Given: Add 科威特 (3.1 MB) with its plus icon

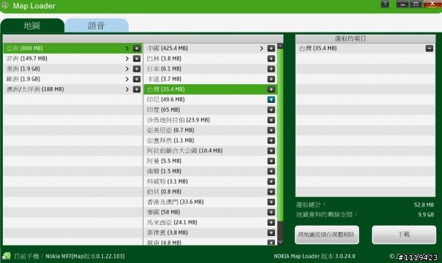Looking at the screenshot, I should click(x=271, y=182).
